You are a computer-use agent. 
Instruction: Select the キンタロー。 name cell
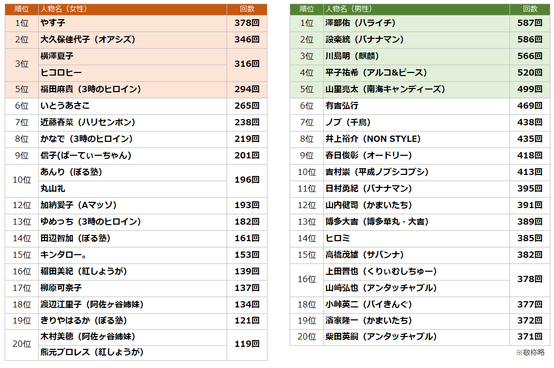point(64,255)
